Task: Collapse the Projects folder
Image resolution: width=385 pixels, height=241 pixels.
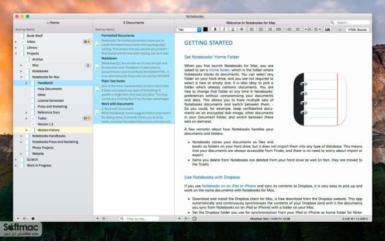Action: coord(16,54)
